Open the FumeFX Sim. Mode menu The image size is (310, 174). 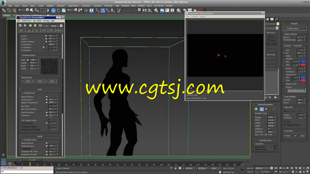click(37, 21)
